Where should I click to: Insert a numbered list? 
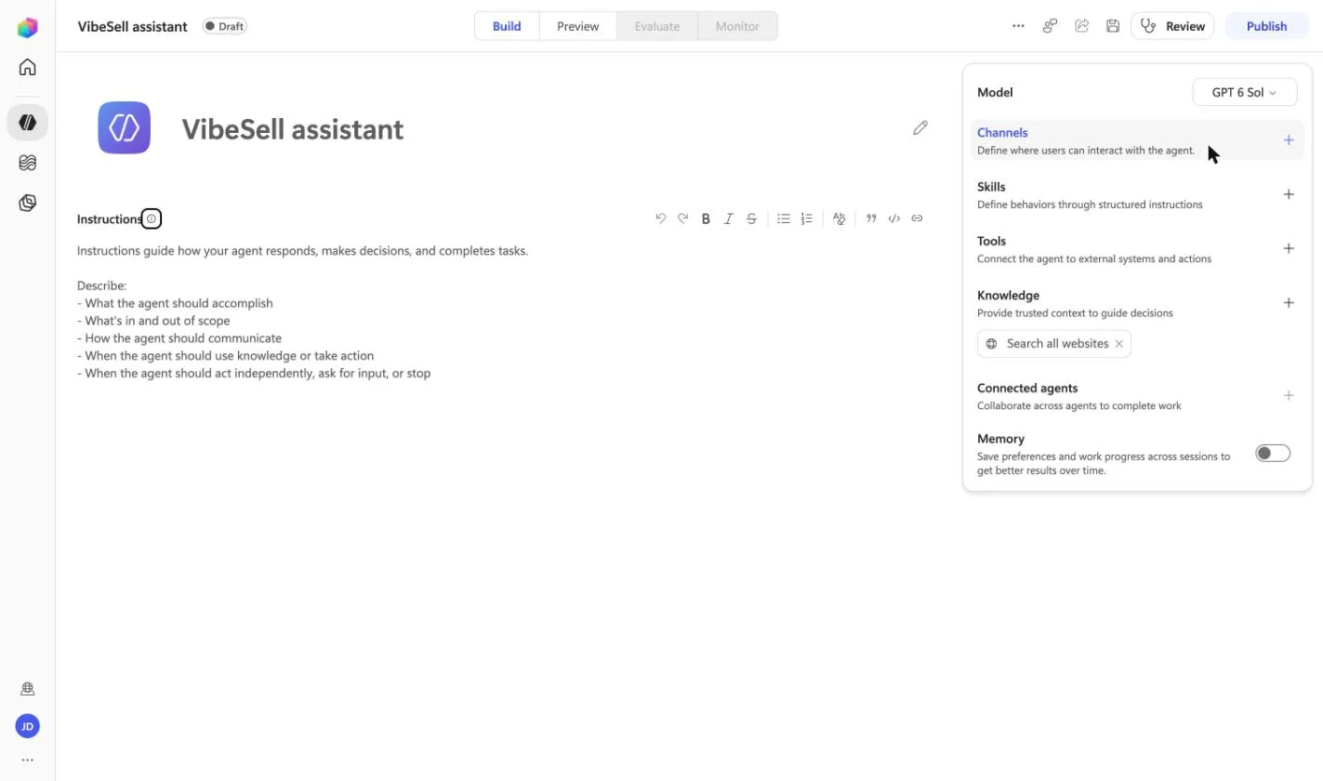[x=807, y=218]
